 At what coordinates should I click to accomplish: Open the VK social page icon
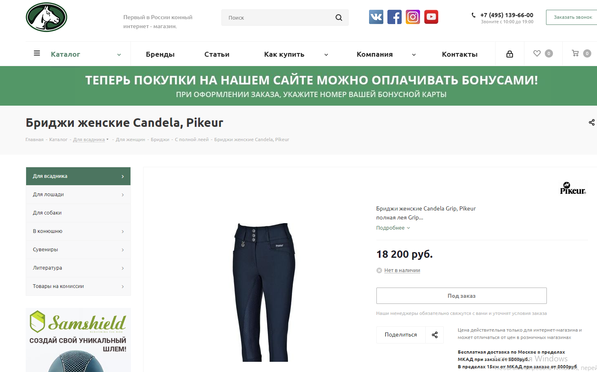(376, 17)
